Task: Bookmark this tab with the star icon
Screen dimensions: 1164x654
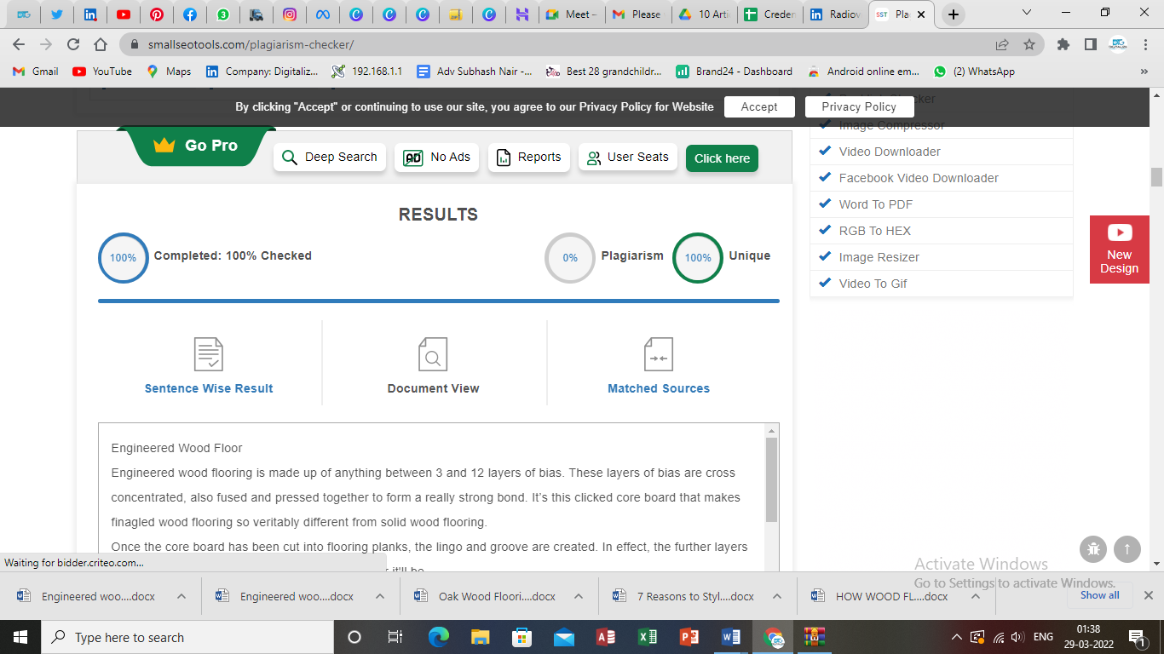Action: pyautogui.click(x=1029, y=44)
